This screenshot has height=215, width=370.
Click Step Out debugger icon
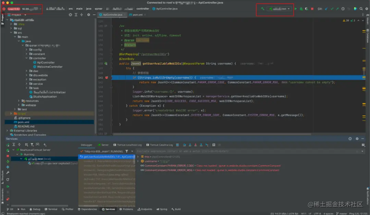coord(201,145)
